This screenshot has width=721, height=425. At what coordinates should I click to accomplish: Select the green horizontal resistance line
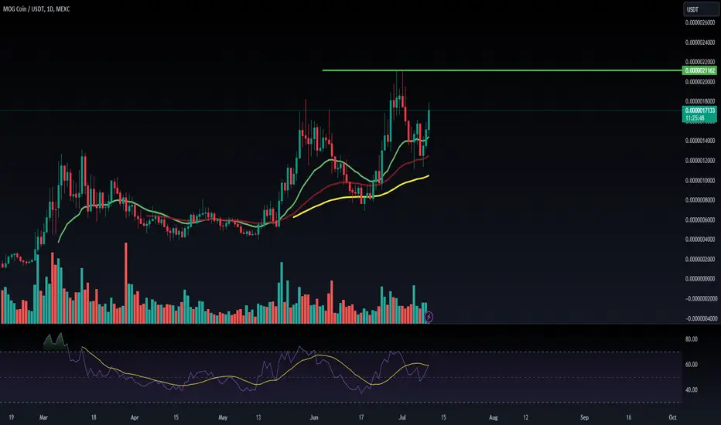click(501, 70)
